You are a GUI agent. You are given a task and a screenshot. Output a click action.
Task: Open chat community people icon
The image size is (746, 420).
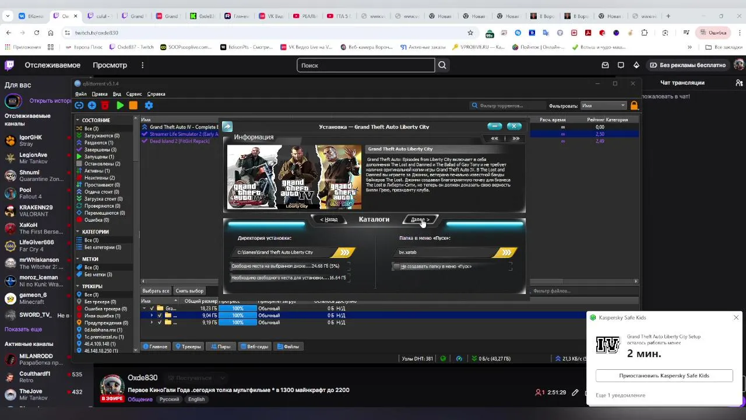click(740, 83)
